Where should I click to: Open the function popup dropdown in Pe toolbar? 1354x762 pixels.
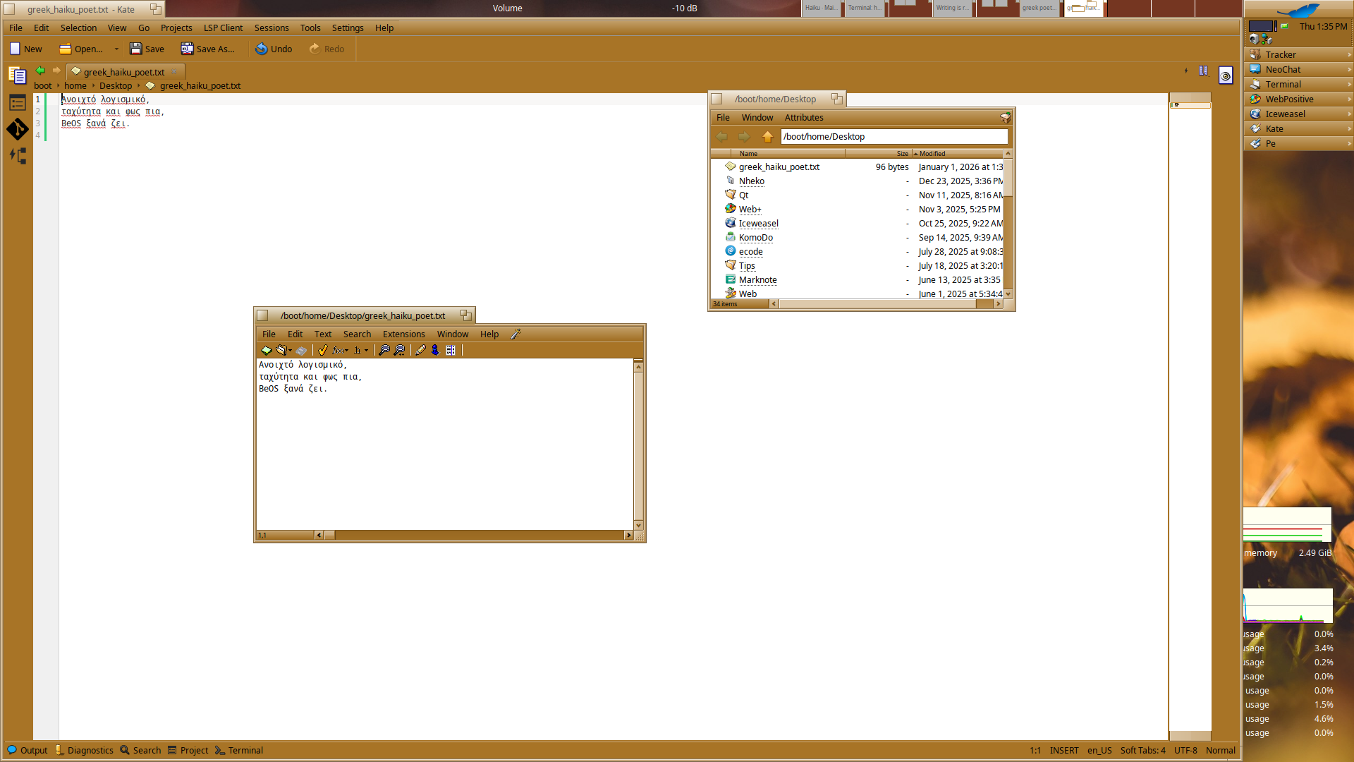[x=341, y=350]
